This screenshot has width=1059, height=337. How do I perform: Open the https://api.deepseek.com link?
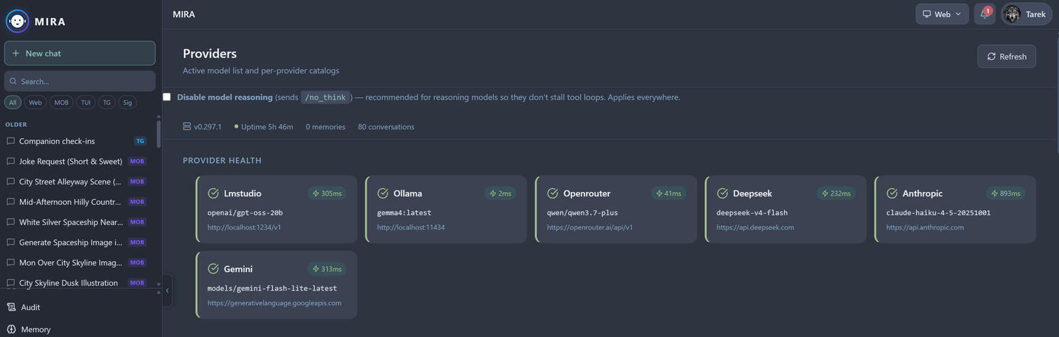[x=755, y=227]
